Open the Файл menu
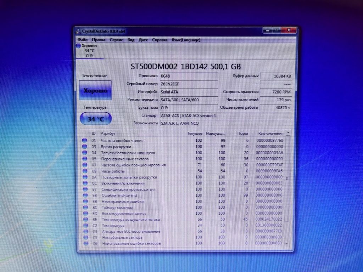The height and width of the screenshot is (272, 363). pyautogui.click(x=82, y=40)
